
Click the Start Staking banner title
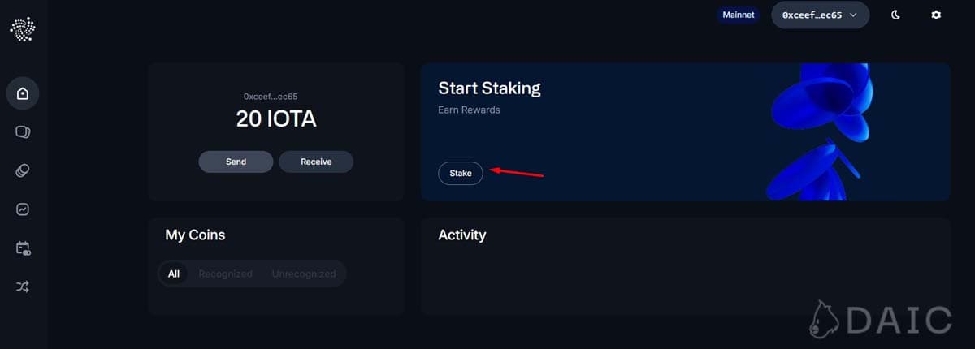pyautogui.click(x=489, y=88)
